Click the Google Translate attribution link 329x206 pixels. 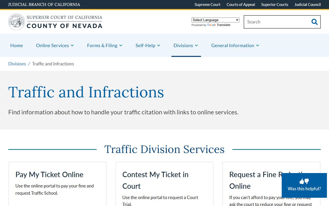point(218,25)
